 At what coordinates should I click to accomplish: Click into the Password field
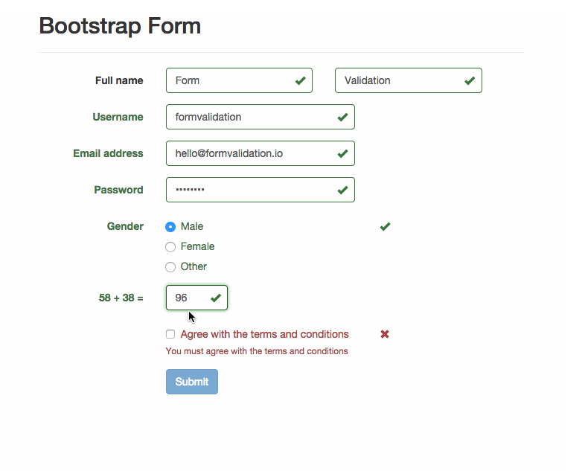tap(249, 190)
